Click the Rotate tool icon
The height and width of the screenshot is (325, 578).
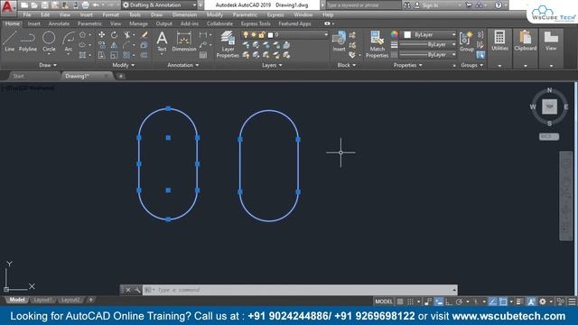pos(115,34)
